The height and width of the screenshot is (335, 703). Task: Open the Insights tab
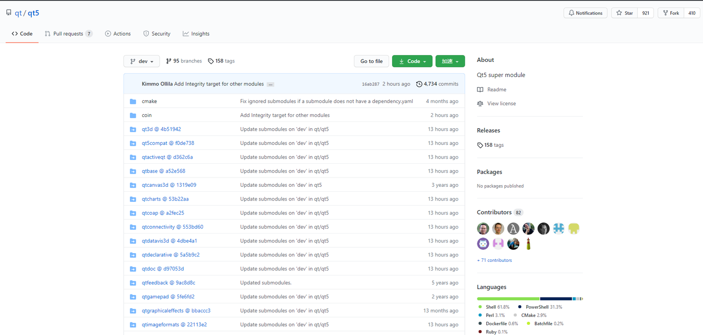point(196,34)
